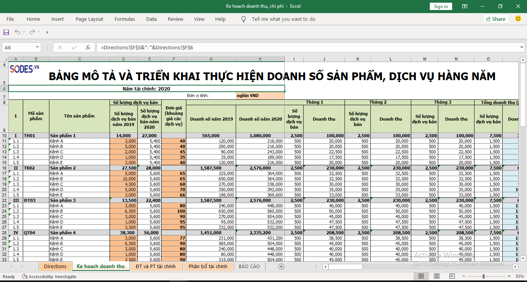Switch to the Insert ribbon tab
Viewport: 527px width, 282px height.
point(57,19)
